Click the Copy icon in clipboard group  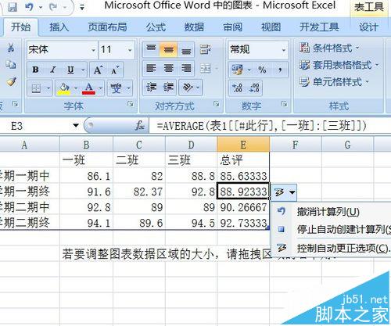click(11, 65)
